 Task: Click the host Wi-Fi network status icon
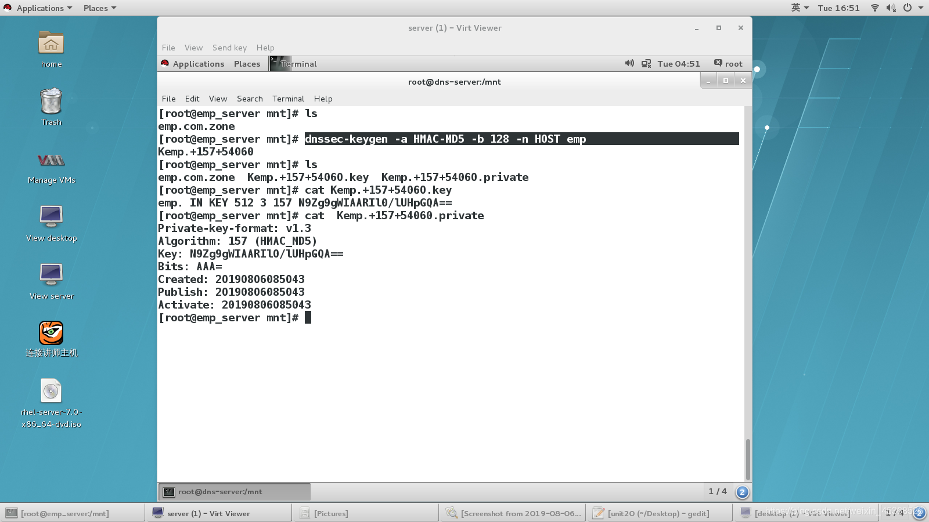click(874, 8)
